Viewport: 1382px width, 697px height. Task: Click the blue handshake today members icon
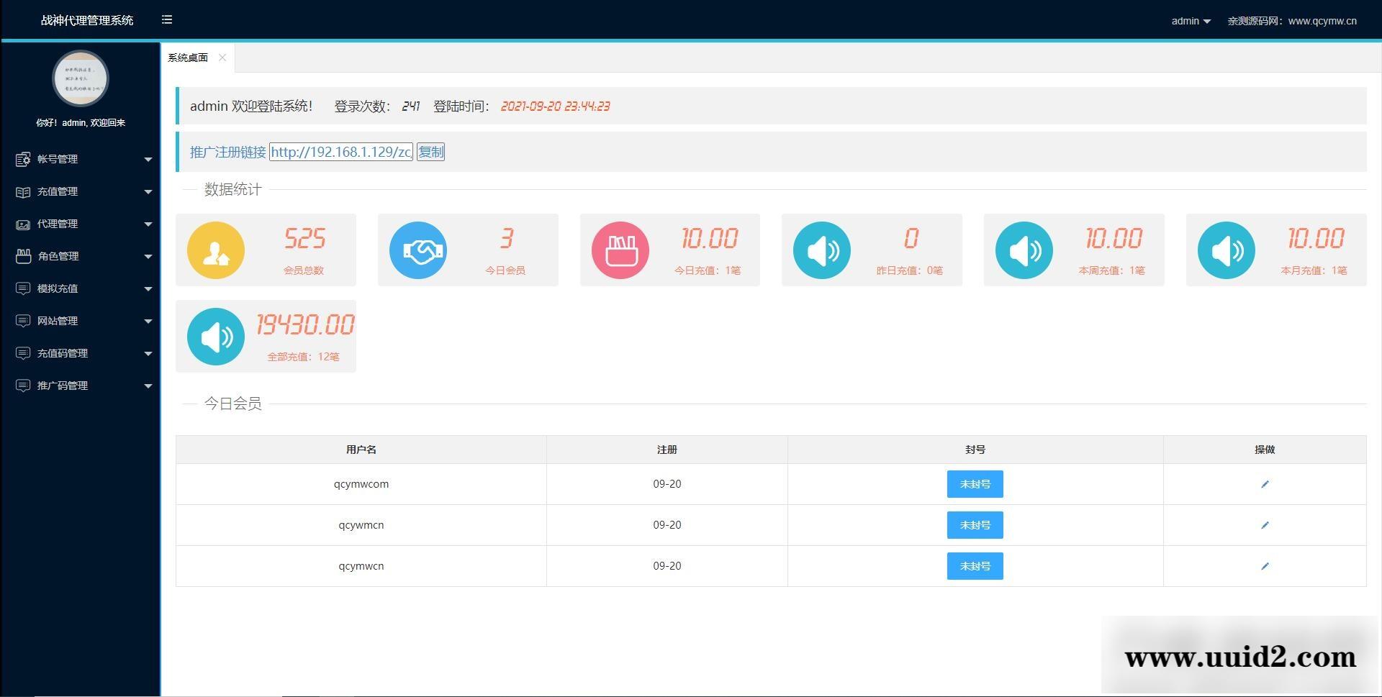[x=418, y=250]
